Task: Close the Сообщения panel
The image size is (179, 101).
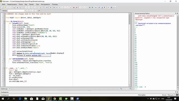Action: [178, 92]
